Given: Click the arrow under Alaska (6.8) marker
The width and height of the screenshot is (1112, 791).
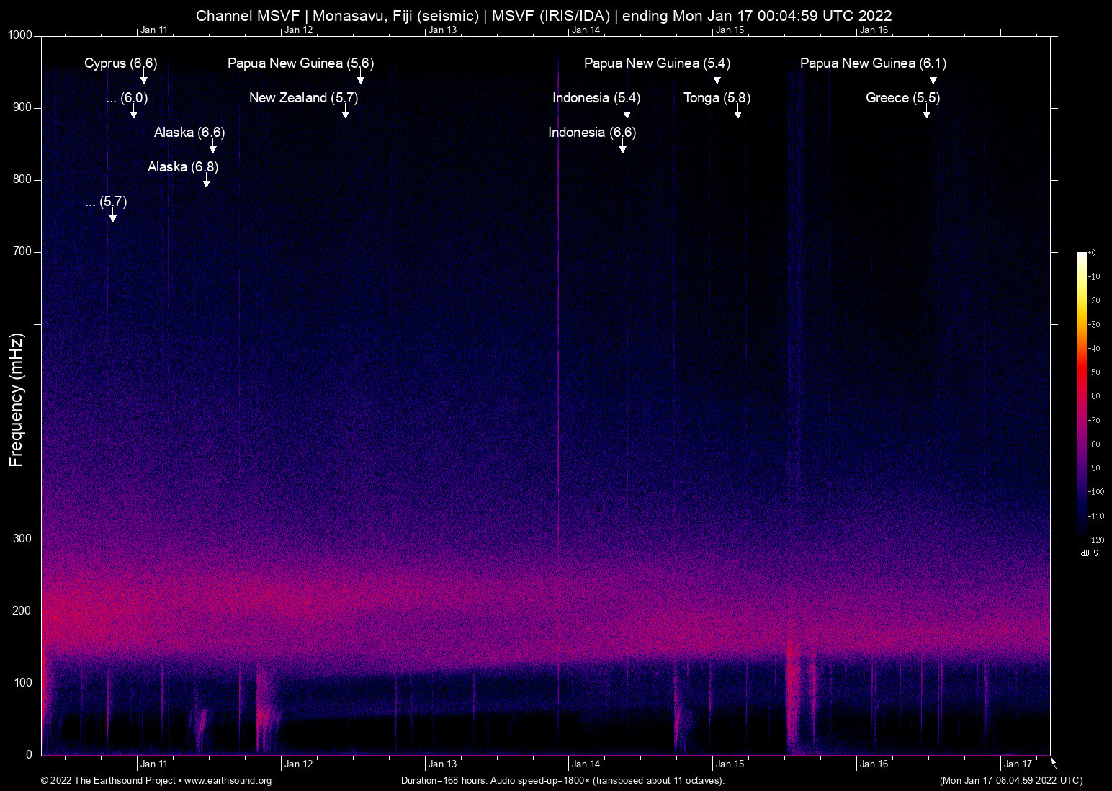Looking at the screenshot, I should (207, 182).
